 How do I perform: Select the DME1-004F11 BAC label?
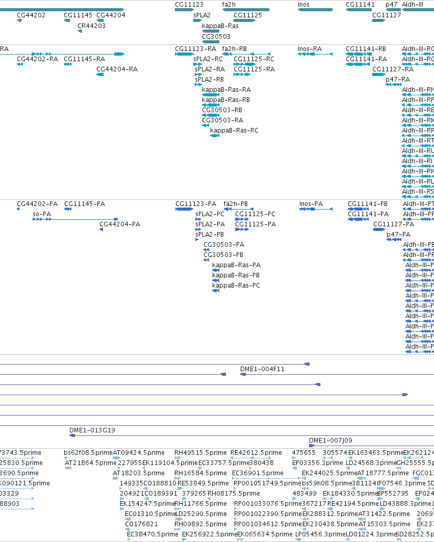pos(262,369)
